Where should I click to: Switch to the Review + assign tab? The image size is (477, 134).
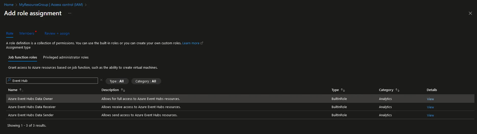click(57, 33)
